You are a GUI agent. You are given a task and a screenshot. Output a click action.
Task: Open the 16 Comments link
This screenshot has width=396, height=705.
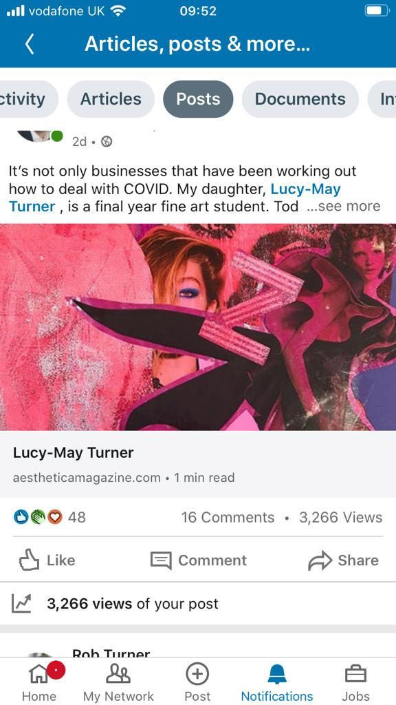[x=228, y=518]
